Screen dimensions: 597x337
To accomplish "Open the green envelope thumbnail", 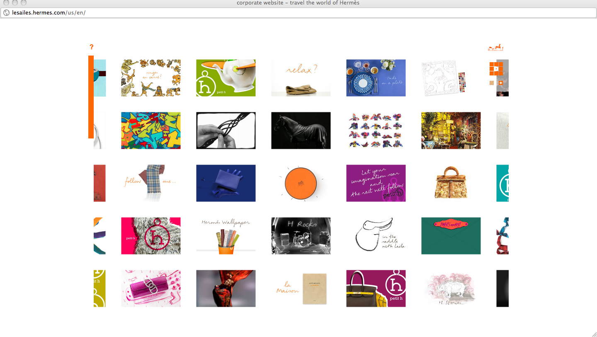I will click(451, 236).
